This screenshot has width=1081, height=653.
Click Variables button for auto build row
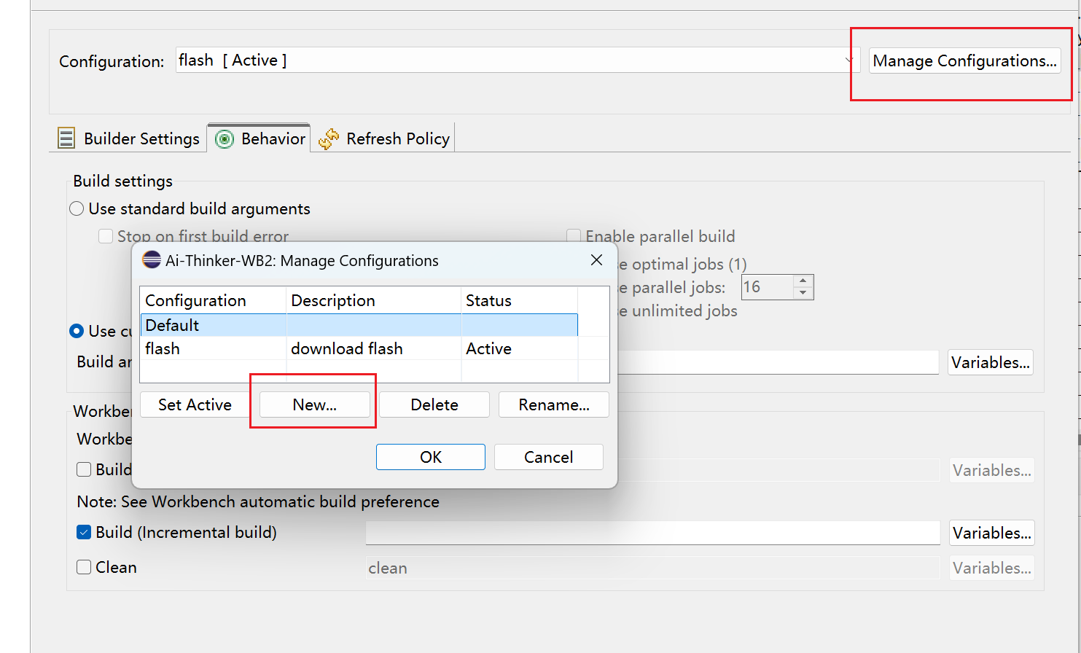pyautogui.click(x=991, y=470)
